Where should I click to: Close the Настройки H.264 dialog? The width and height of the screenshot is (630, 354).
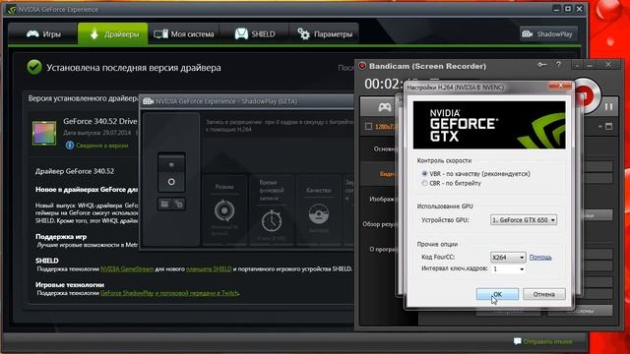[x=560, y=86]
